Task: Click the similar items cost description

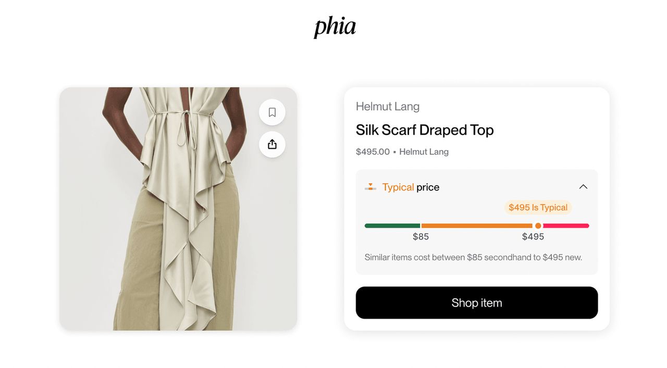Action: point(473,257)
